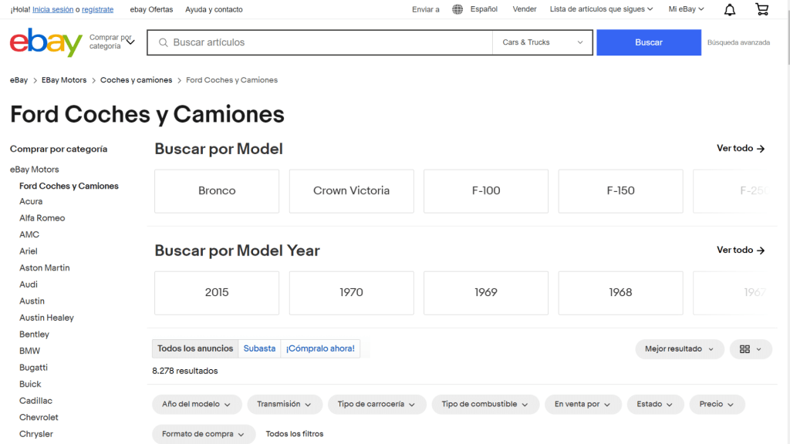790x444 pixels.
Task: Open ebay Ofertas link
Action: click(x=151, y=9)
